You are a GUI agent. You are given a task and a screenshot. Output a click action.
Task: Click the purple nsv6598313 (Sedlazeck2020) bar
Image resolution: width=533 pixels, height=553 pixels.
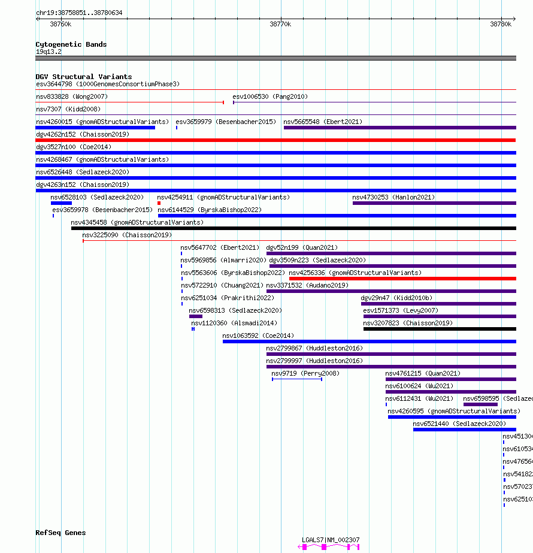tap(196, 316)
